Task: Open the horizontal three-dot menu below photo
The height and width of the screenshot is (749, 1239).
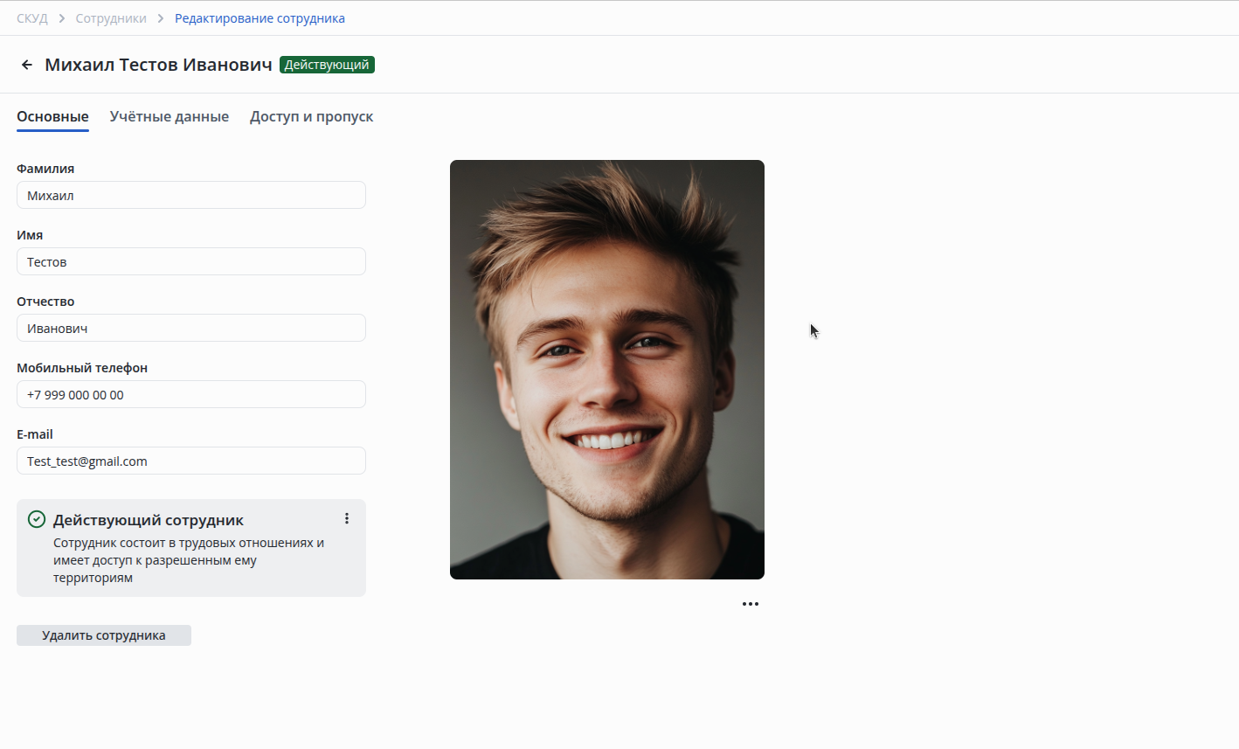Action: pyautogui.click(x=750, y=604)
